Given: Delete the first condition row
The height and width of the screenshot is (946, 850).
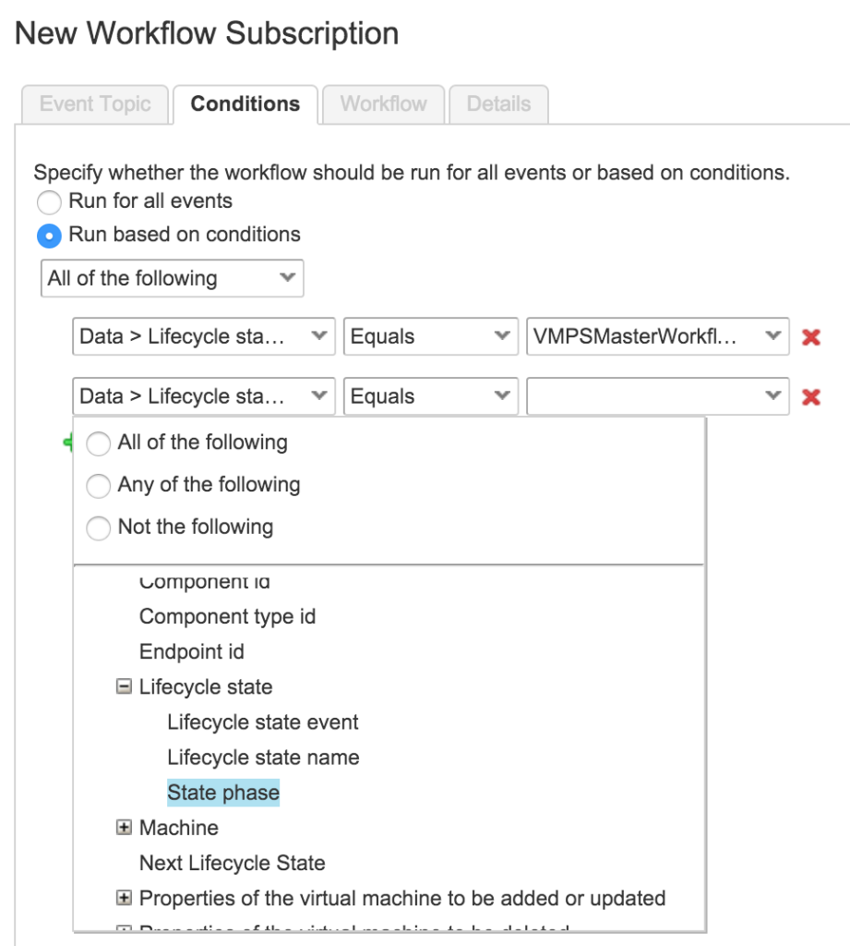Looking at the screenshot, I should 809,336.
